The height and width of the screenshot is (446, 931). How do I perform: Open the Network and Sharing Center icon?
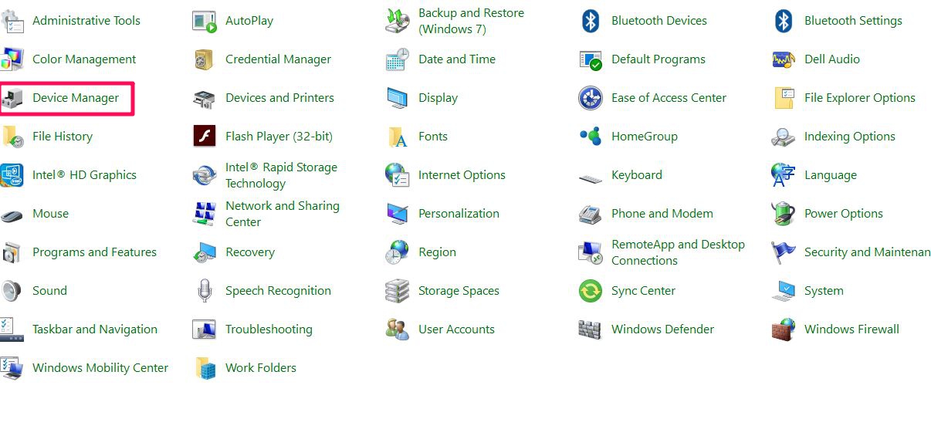coord(205,214)
